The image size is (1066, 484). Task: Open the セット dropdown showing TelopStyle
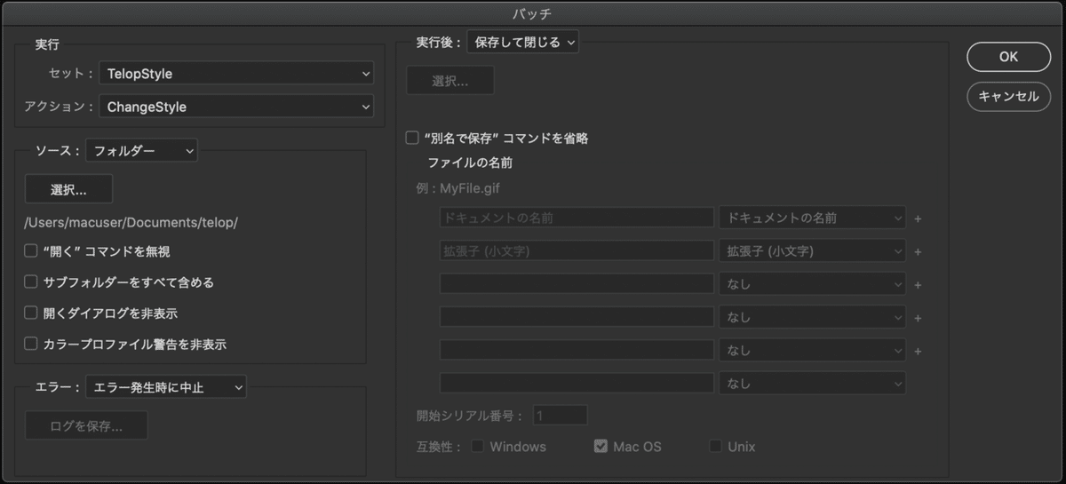[x=236, y=74]
